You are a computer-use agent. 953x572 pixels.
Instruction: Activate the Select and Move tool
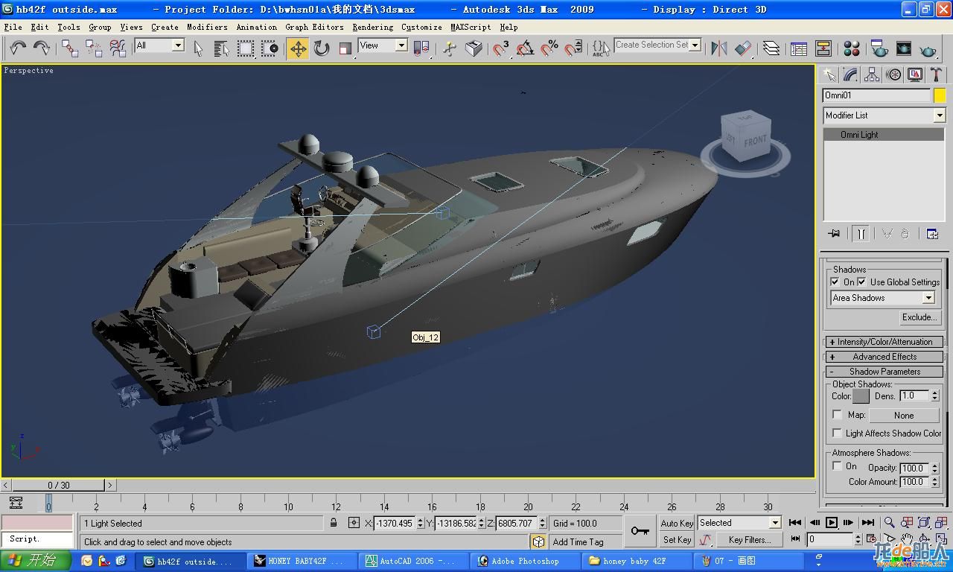(x=298, y=48)
